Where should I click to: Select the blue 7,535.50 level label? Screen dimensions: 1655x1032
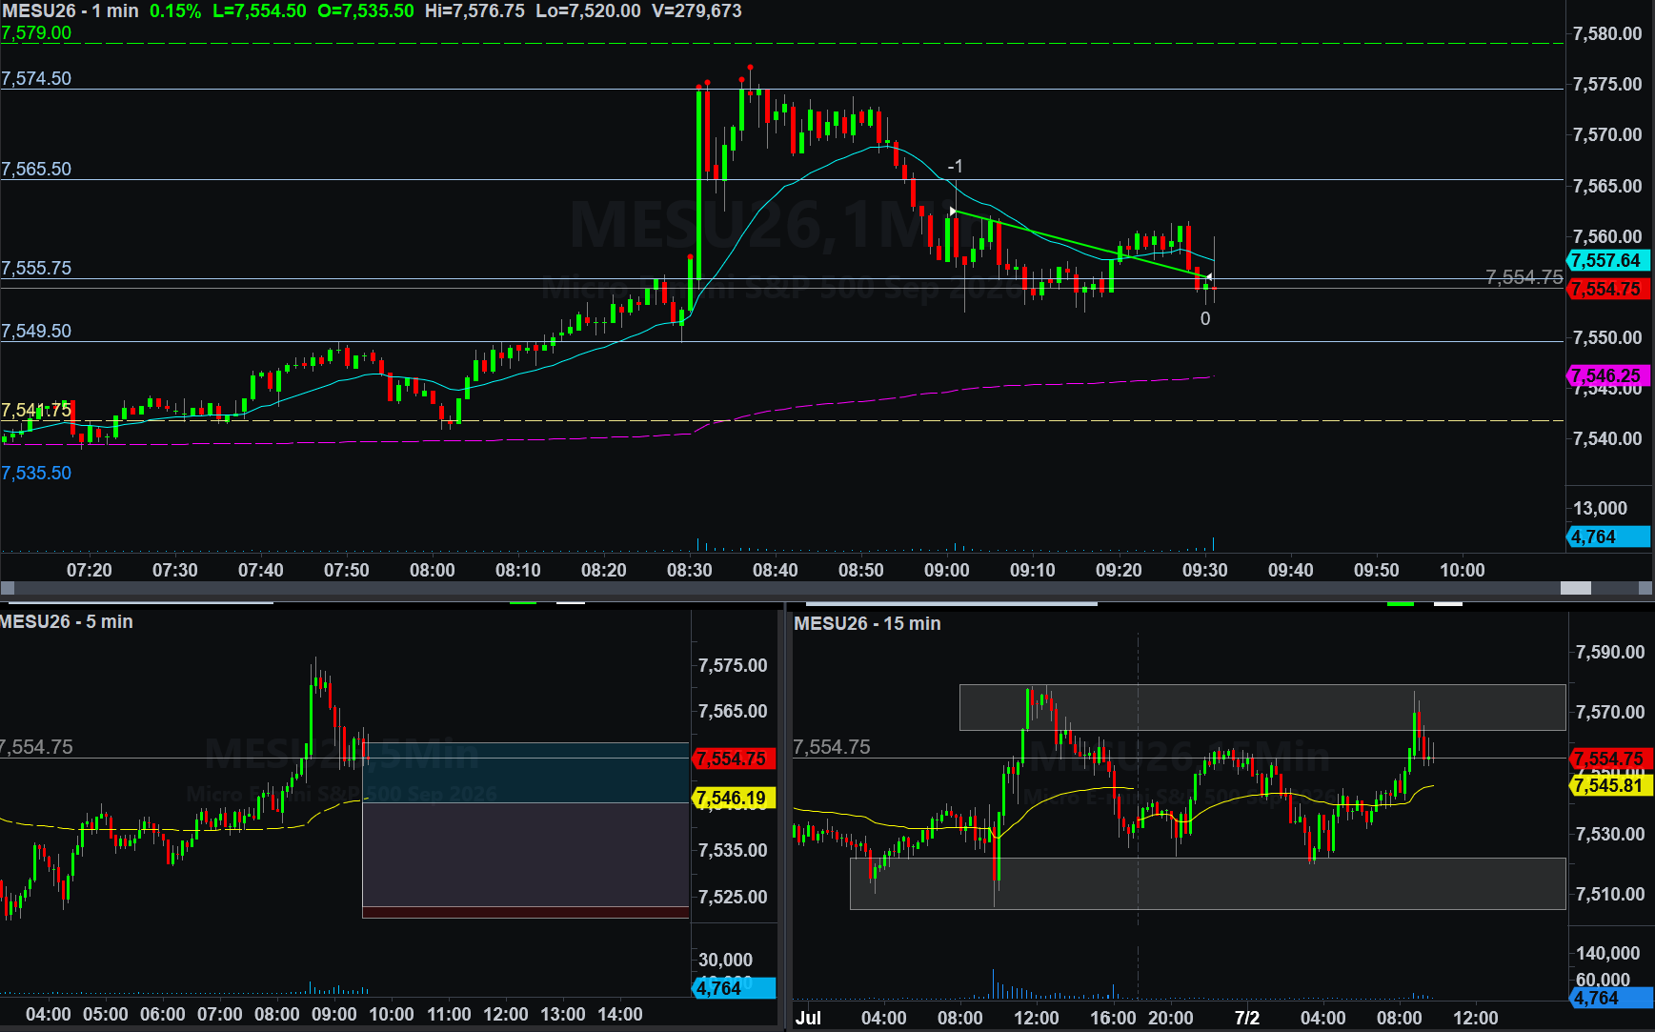36,473
